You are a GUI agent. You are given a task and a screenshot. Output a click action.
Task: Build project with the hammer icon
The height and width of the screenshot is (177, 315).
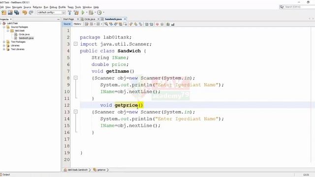(69, 13)
